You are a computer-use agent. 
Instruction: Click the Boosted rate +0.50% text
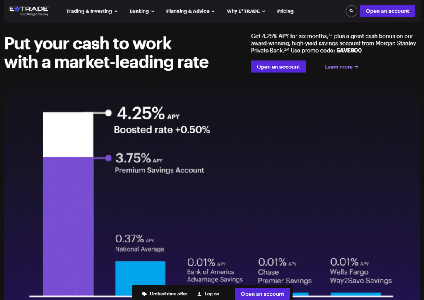coord(162,130)
